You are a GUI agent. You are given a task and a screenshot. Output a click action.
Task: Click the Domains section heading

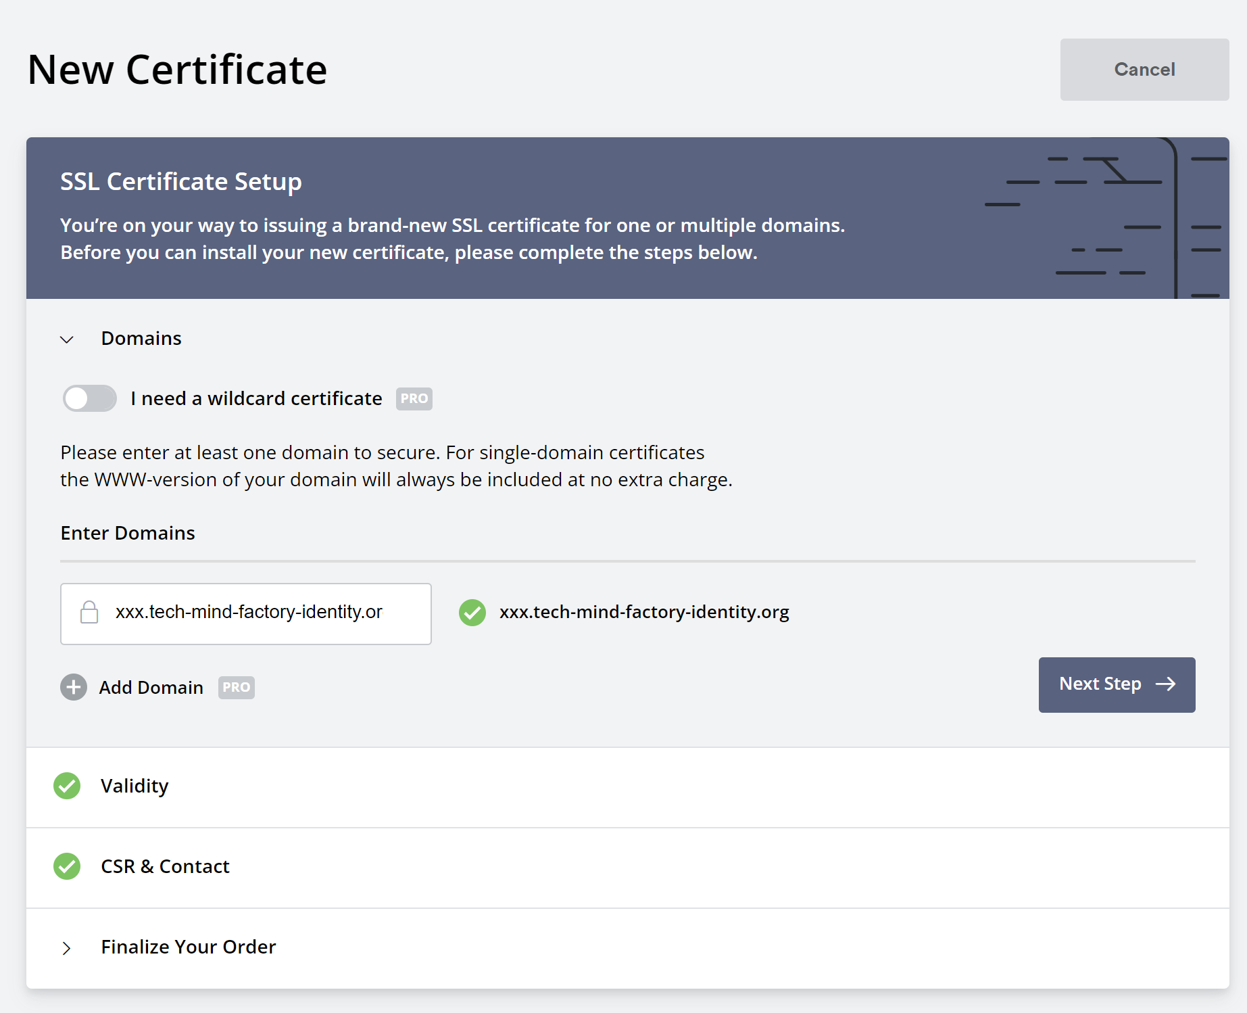pyautogui.click(x=141, y=338)
